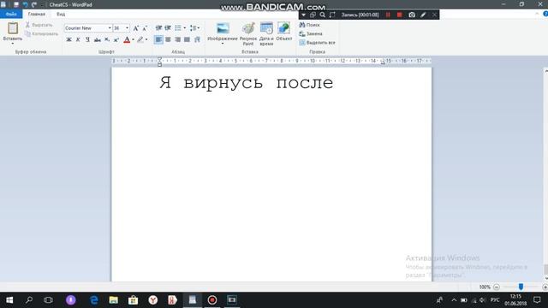Image resolution: width=548 pixels, height=308 pixels.
Task: Stop the Bandicam recording
Action: (400, 15)
